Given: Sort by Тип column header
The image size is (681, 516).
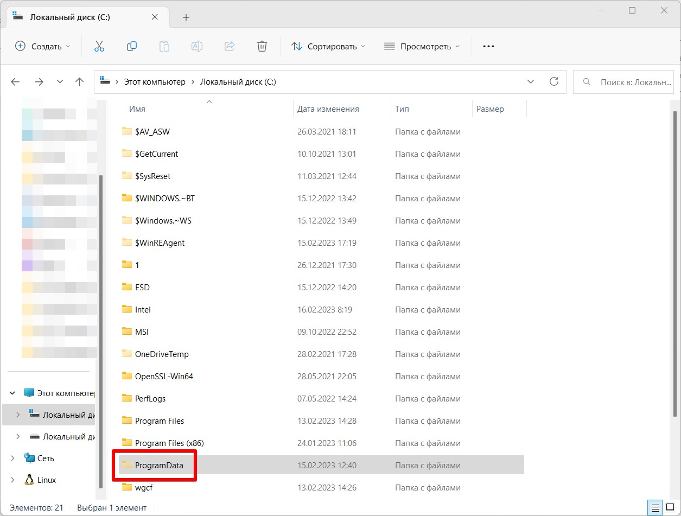Looking at the screenshot, I should coord(402,109).
